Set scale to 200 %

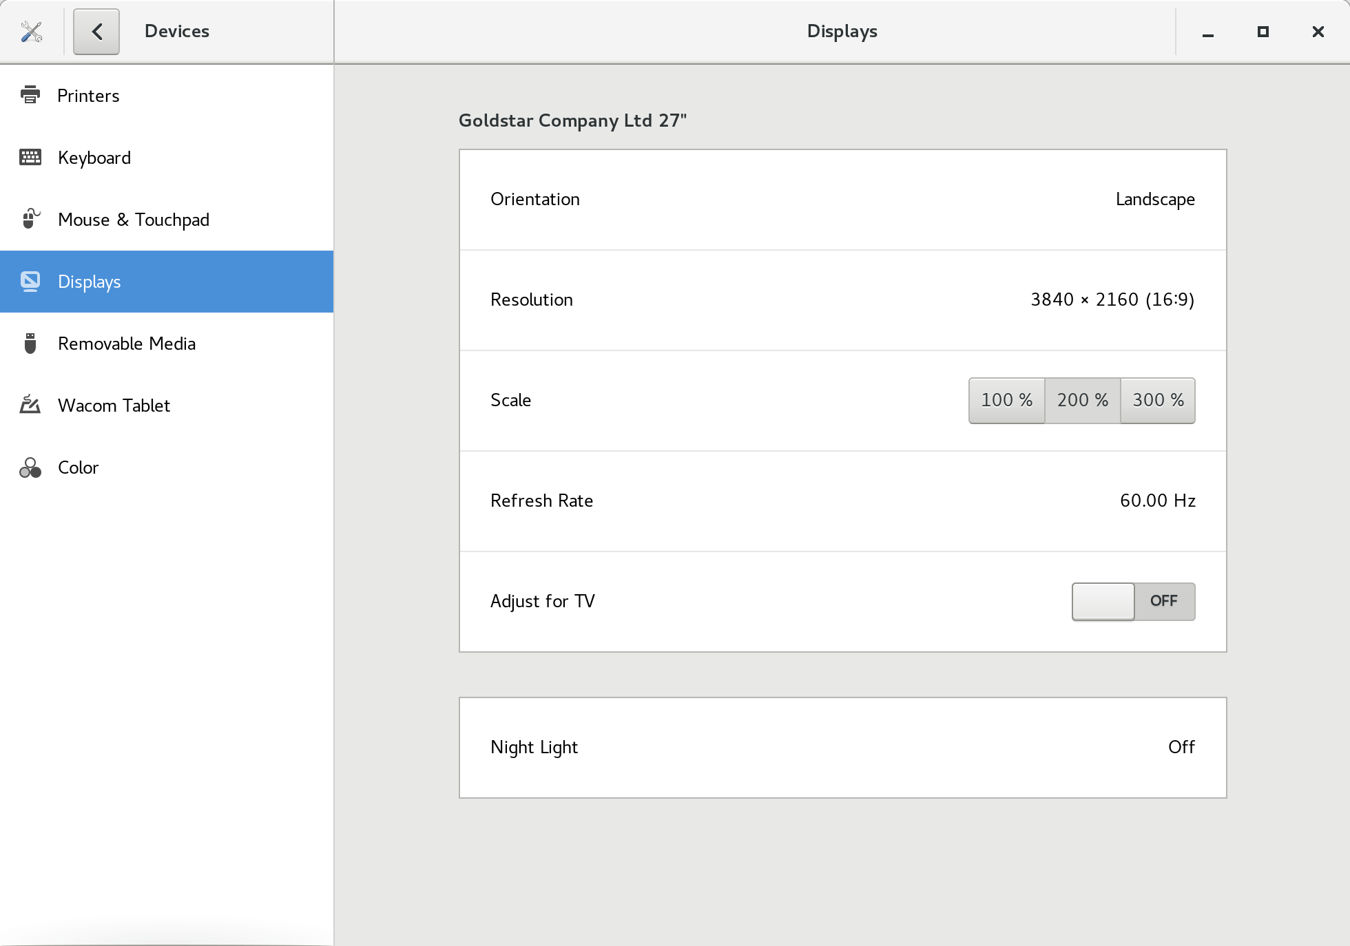tap(1082, 400)
